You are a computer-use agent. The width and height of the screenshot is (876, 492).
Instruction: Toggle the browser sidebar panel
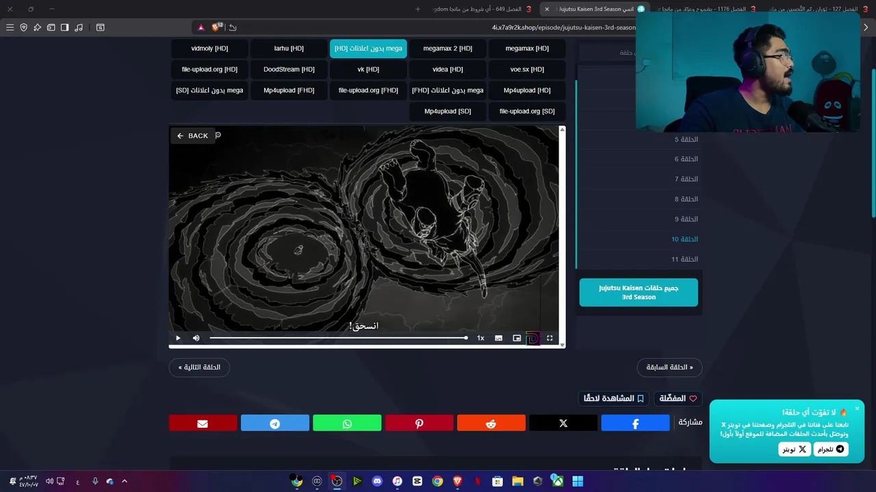(65, 27)
